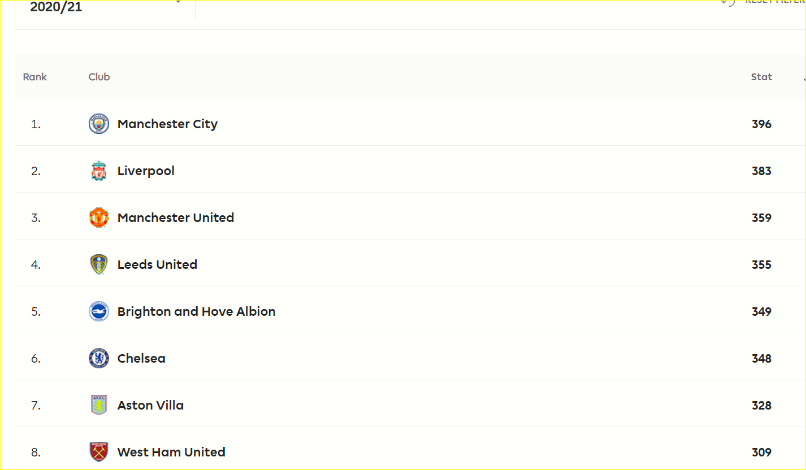
Task: Click the Manchester City club crest
Action: (99, 124)
